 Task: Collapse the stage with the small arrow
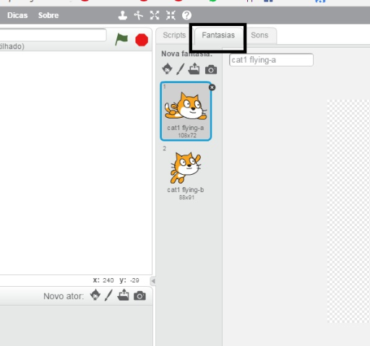[x=153, y=281]
